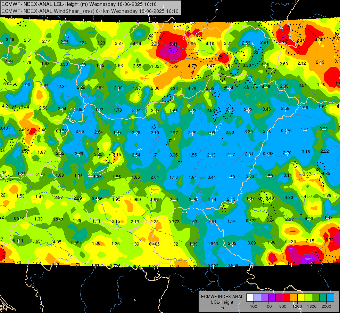Click wind shear value 3.55
This screenshot has height=313, width=340.
coord(137,66)
